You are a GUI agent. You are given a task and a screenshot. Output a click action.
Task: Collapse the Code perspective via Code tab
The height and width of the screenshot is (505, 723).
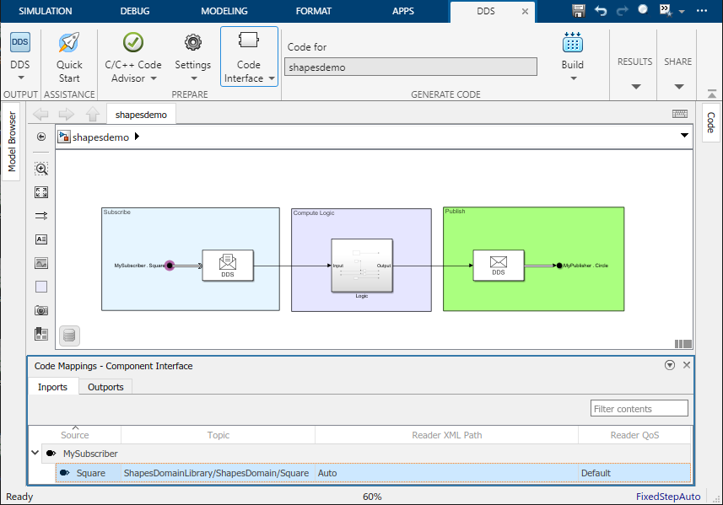click(711, 121)
